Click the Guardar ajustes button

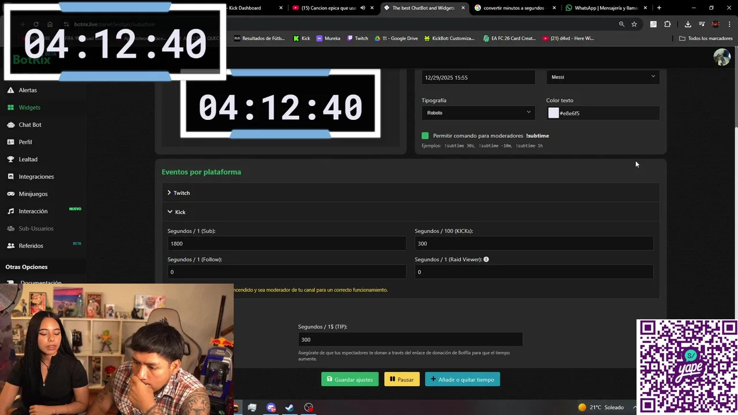click(350, 379)
